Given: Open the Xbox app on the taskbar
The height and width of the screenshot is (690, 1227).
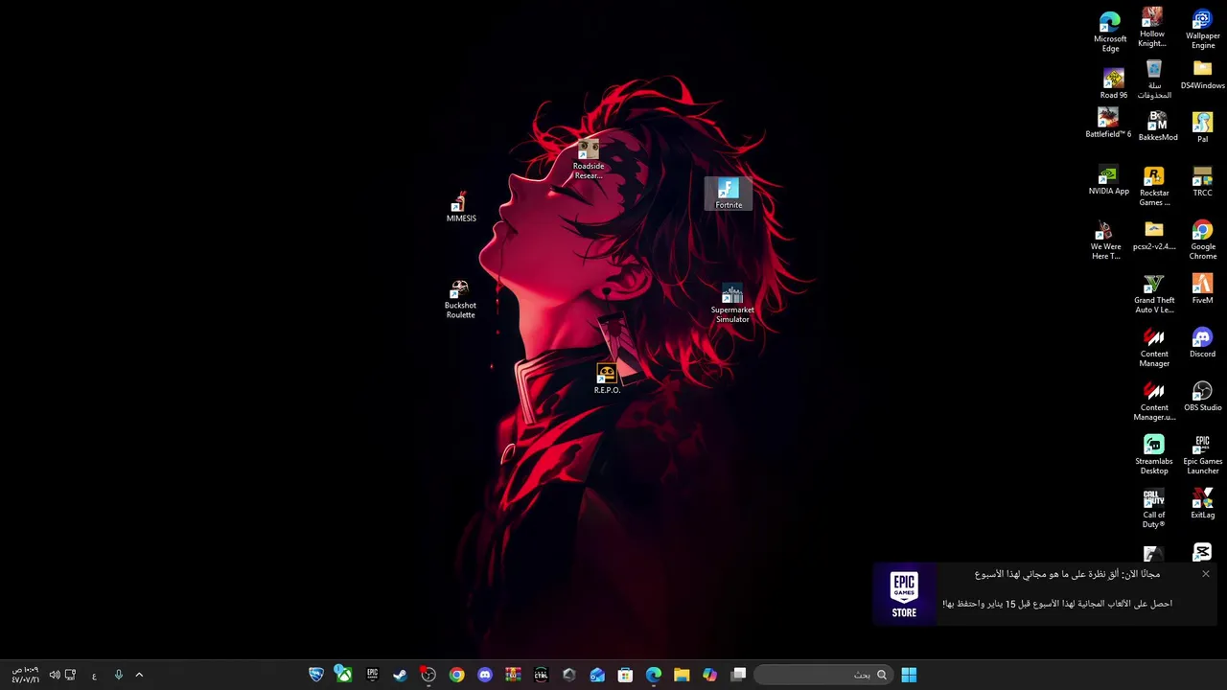Looking at the screenshot, I should (343, 675).
